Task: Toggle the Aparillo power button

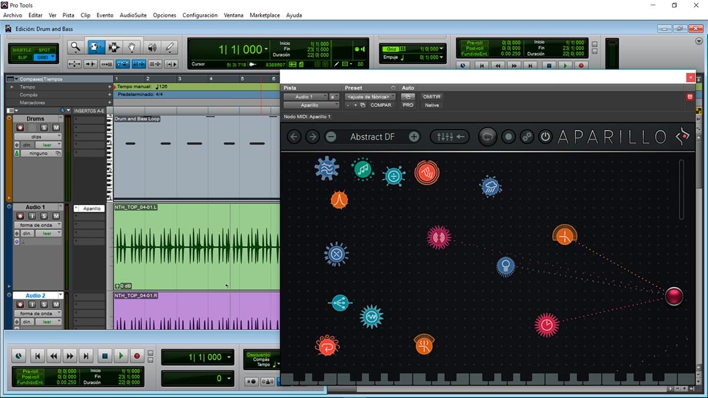Action: click(x=545, y=137)
